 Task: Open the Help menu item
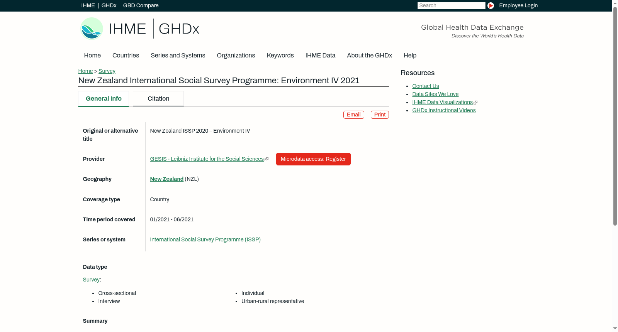410,56
